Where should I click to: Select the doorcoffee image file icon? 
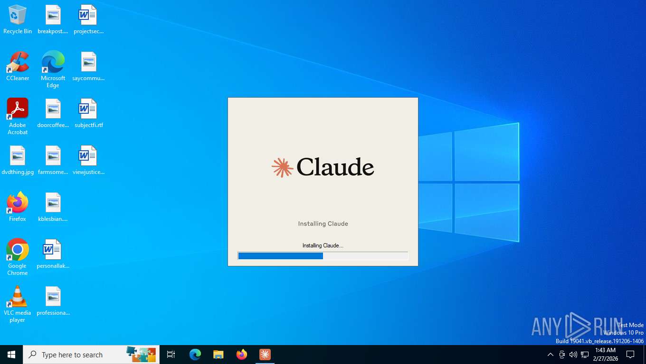click(x=53, y=114)
